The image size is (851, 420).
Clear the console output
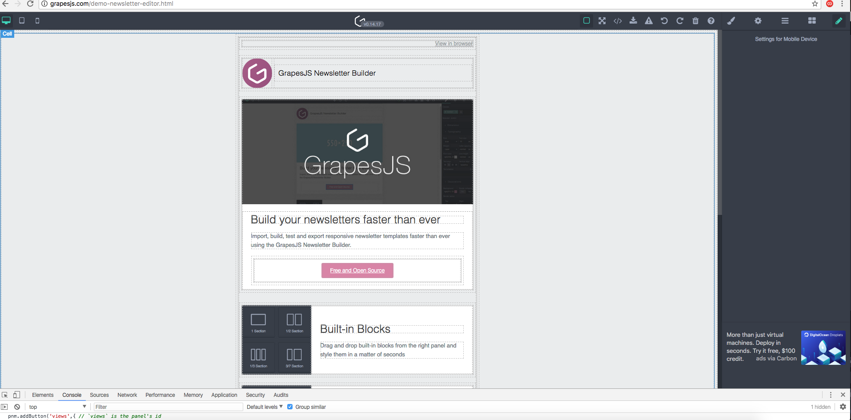coord(17,407)
